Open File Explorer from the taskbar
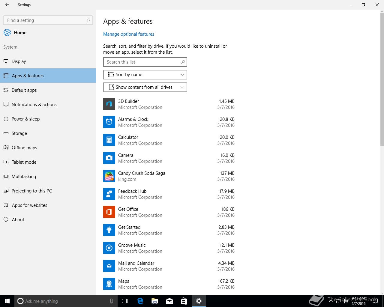 point(154,301)
